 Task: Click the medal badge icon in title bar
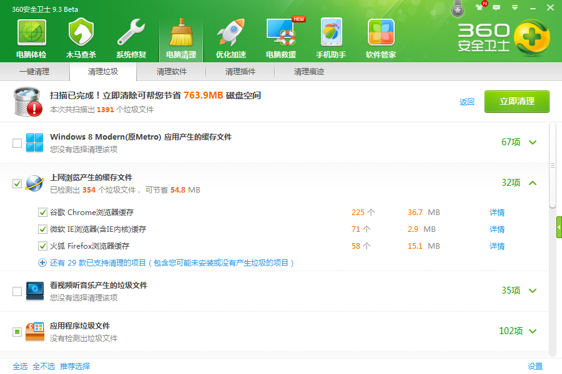tap(457, 10)
